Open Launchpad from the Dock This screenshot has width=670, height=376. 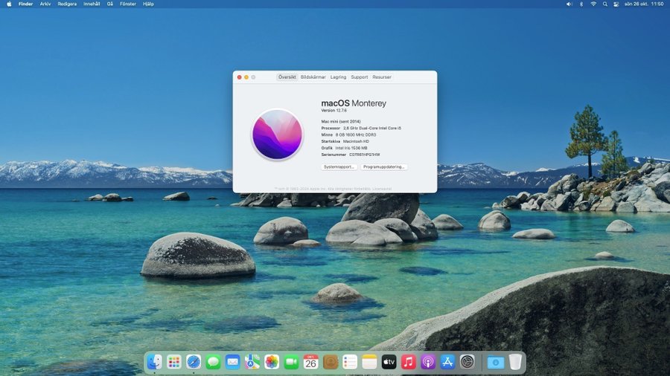(174, 362)
